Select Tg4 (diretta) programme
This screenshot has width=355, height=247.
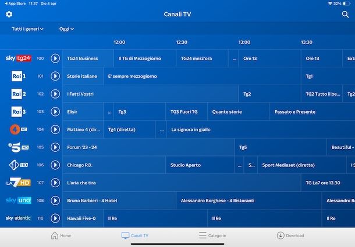click(x=129, y=129)
